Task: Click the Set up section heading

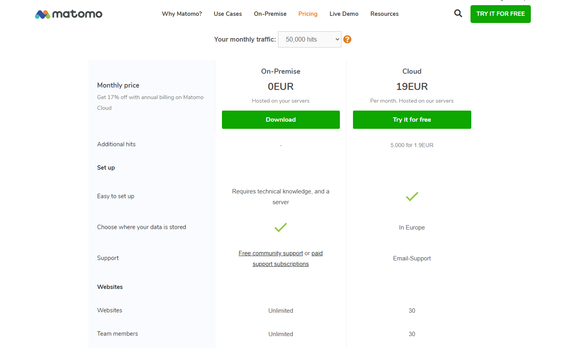Action: [x=106, y=168]
